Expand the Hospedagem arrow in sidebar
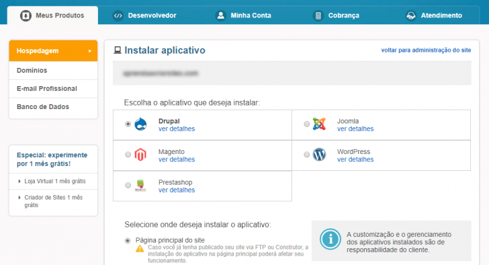The height and width of the screenshot is (265, 489). (x=90, y=51)
